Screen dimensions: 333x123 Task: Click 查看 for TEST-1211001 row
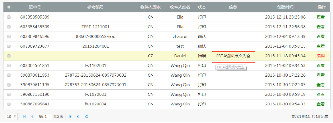click(321, 27)
